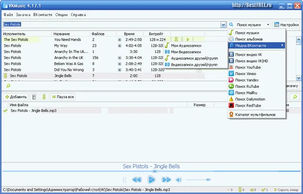Click the Настройки settings button

click(x=286, y=24)
